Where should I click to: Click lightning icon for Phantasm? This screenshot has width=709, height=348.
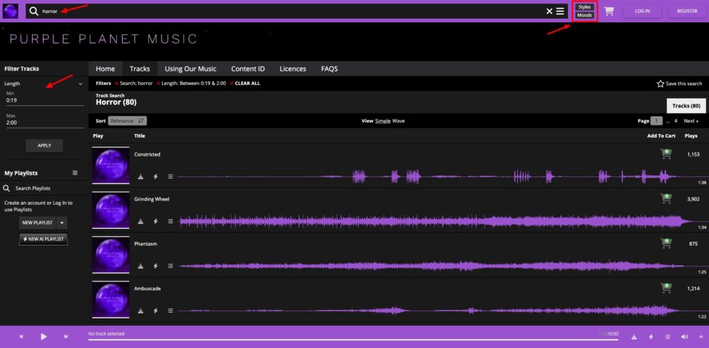tap(156, 266)
